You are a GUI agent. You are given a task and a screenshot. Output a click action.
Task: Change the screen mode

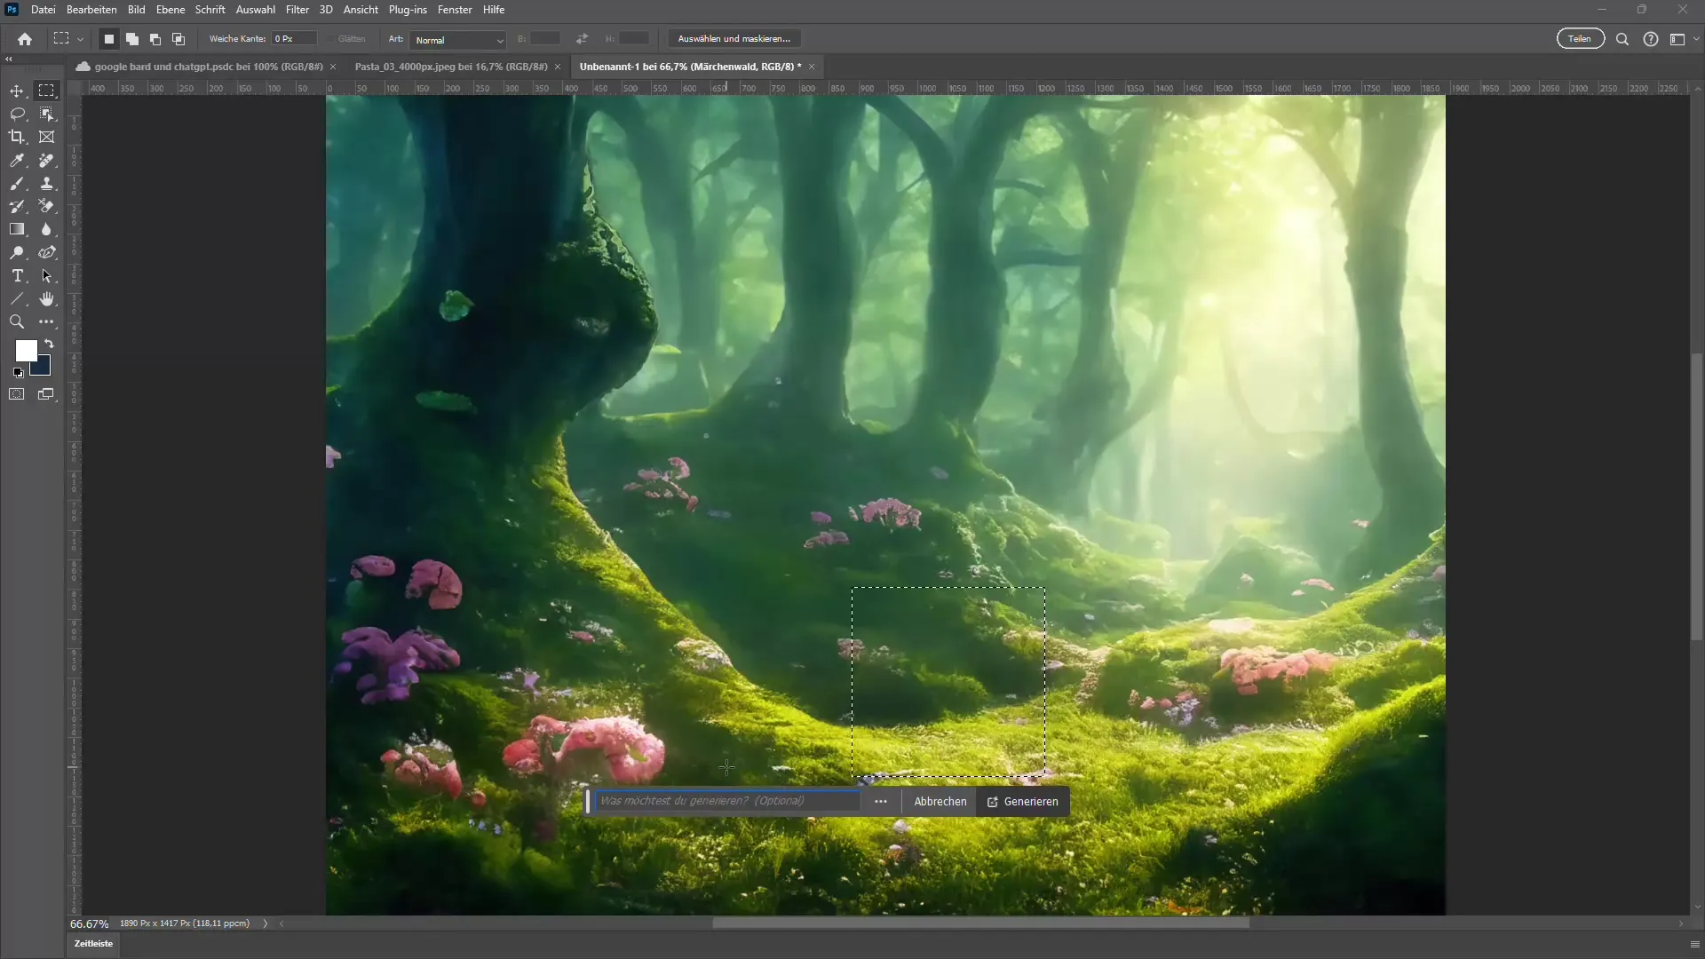[x=46, y=394]
